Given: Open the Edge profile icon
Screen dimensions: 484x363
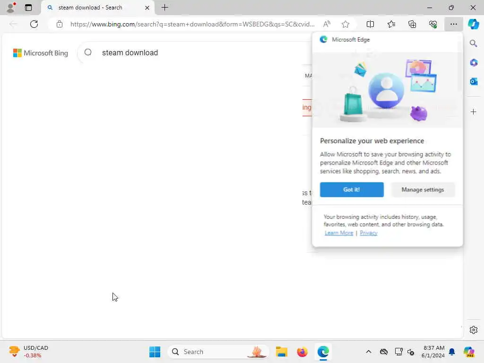Looking at the screenshot, I should point(11,8).
